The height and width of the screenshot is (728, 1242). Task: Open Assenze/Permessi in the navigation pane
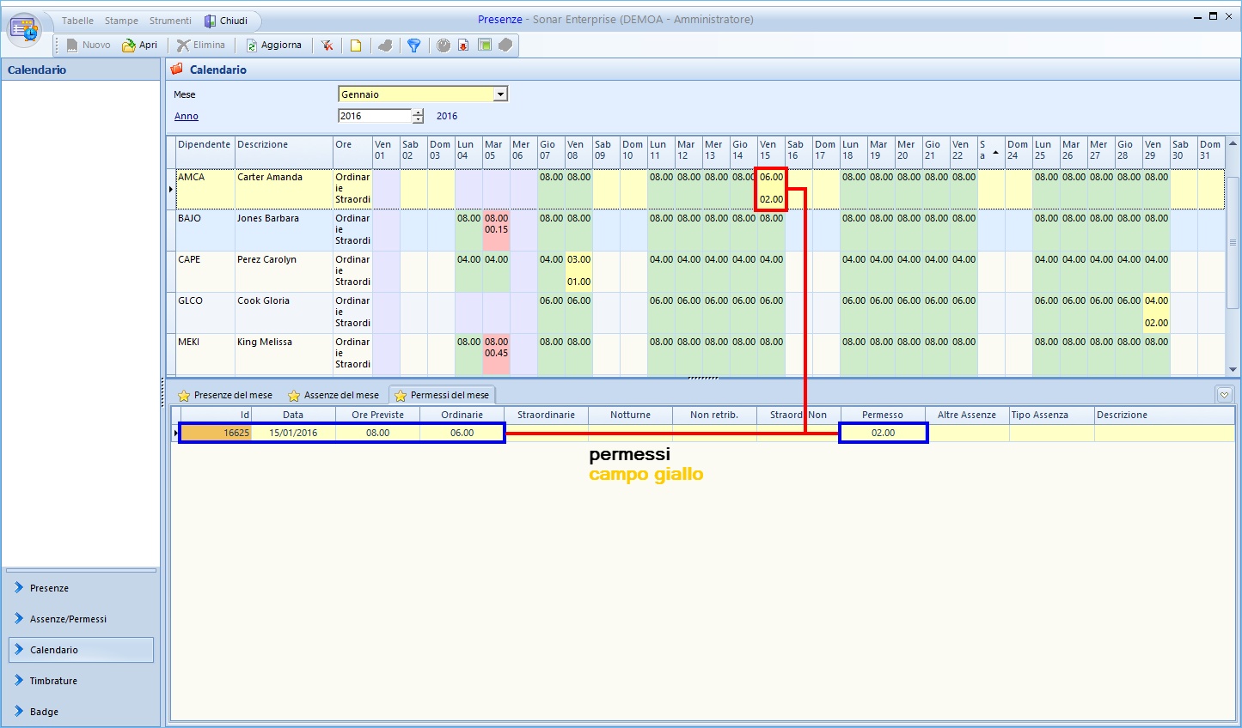[x=68, y=619]
